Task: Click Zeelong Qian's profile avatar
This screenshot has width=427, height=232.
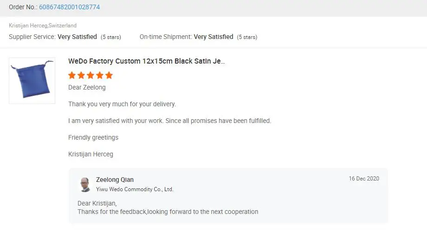Action: click(84, 184)
